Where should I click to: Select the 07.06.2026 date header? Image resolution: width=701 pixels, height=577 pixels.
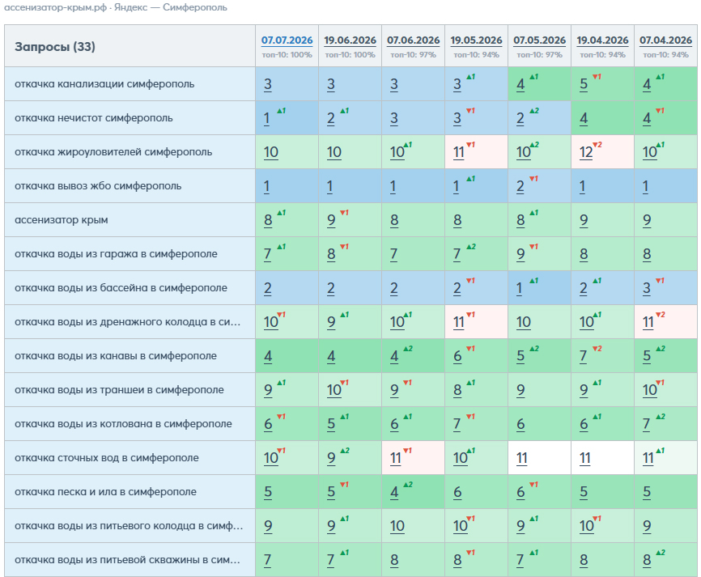(413, 40)
